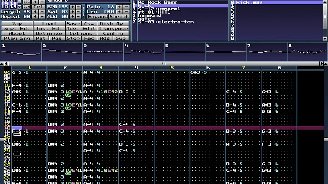Image resolution: width=328 pixels, height=184 pixels.
Task: Click the Sub channels button
Action: click(121, 38)
